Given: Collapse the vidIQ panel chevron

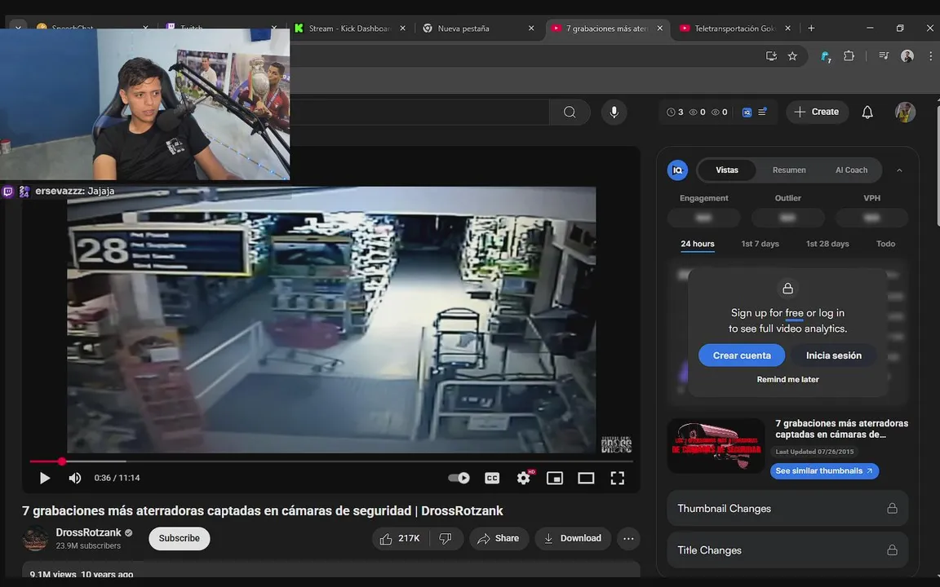Looking at the screenshot, I should (x=899, y=170).
